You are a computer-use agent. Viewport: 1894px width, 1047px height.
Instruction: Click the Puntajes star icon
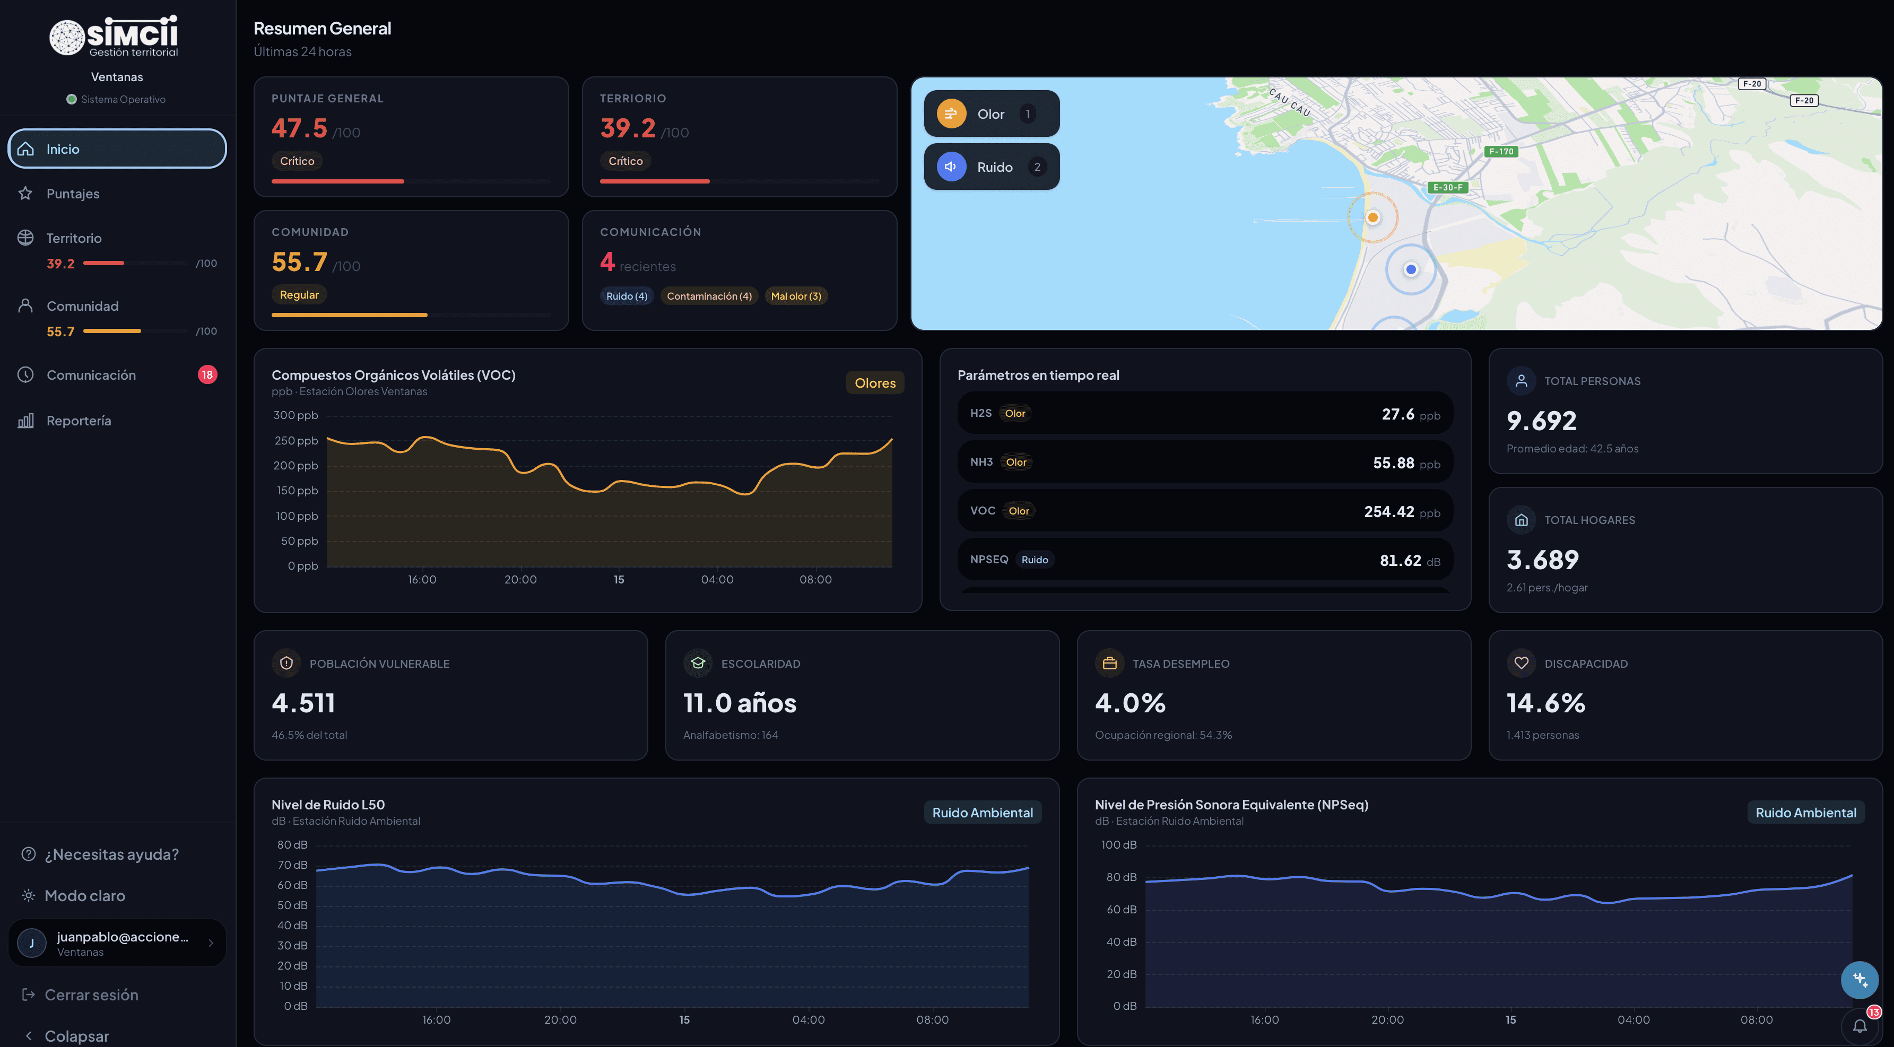pos(26,194)
